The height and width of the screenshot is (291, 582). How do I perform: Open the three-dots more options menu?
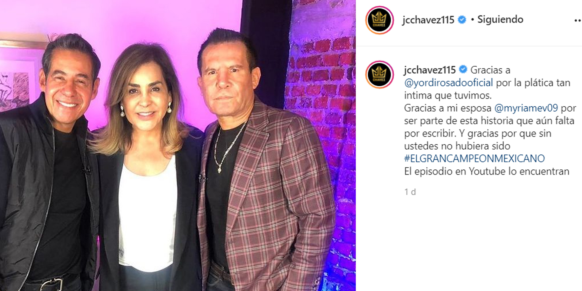tap(578, 20)
